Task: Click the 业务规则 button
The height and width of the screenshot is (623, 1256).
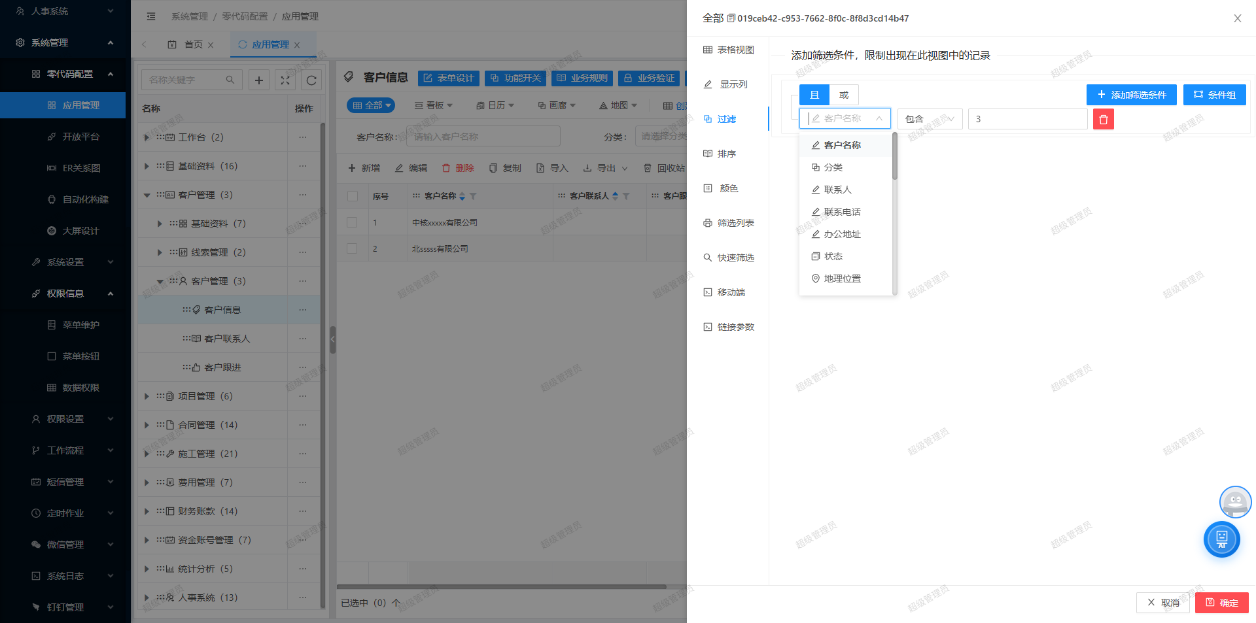Action: click(582, 78)
